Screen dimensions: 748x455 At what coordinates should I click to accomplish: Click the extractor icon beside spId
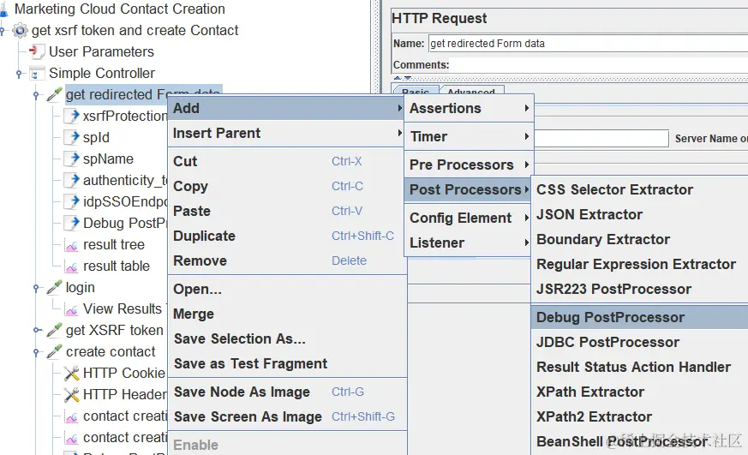coord(72,137)
